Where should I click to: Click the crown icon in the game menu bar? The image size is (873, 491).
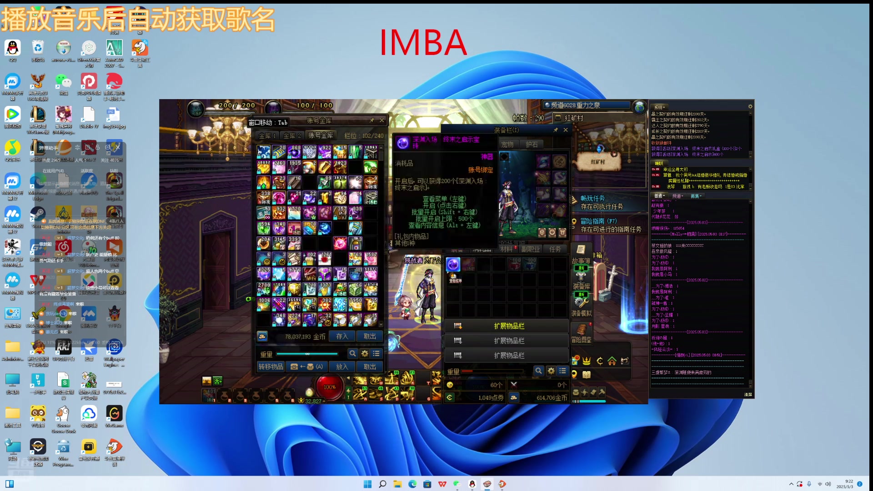[x=587, y=361]
